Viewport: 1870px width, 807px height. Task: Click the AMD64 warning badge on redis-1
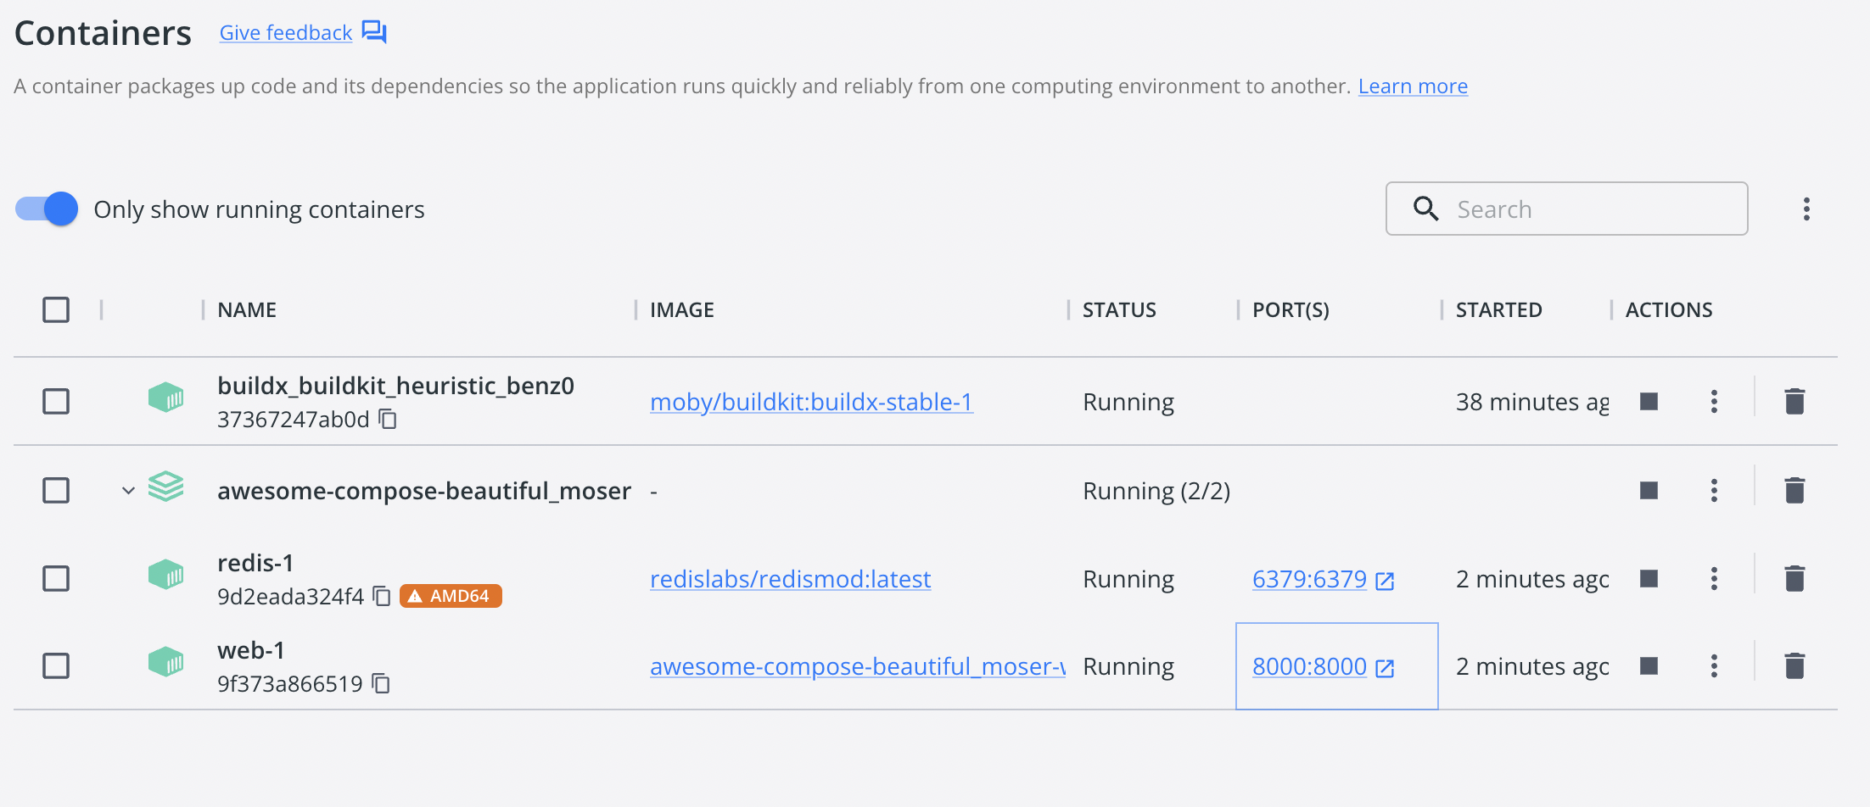(x=451, y=596)
